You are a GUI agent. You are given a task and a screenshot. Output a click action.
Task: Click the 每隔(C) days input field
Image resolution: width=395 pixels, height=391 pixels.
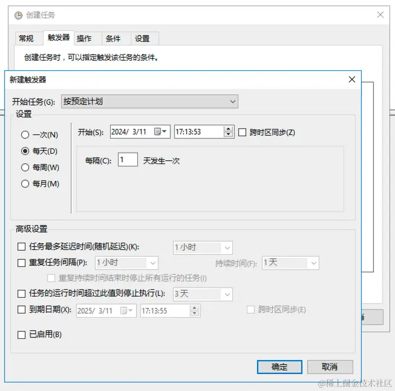(128, 159)
